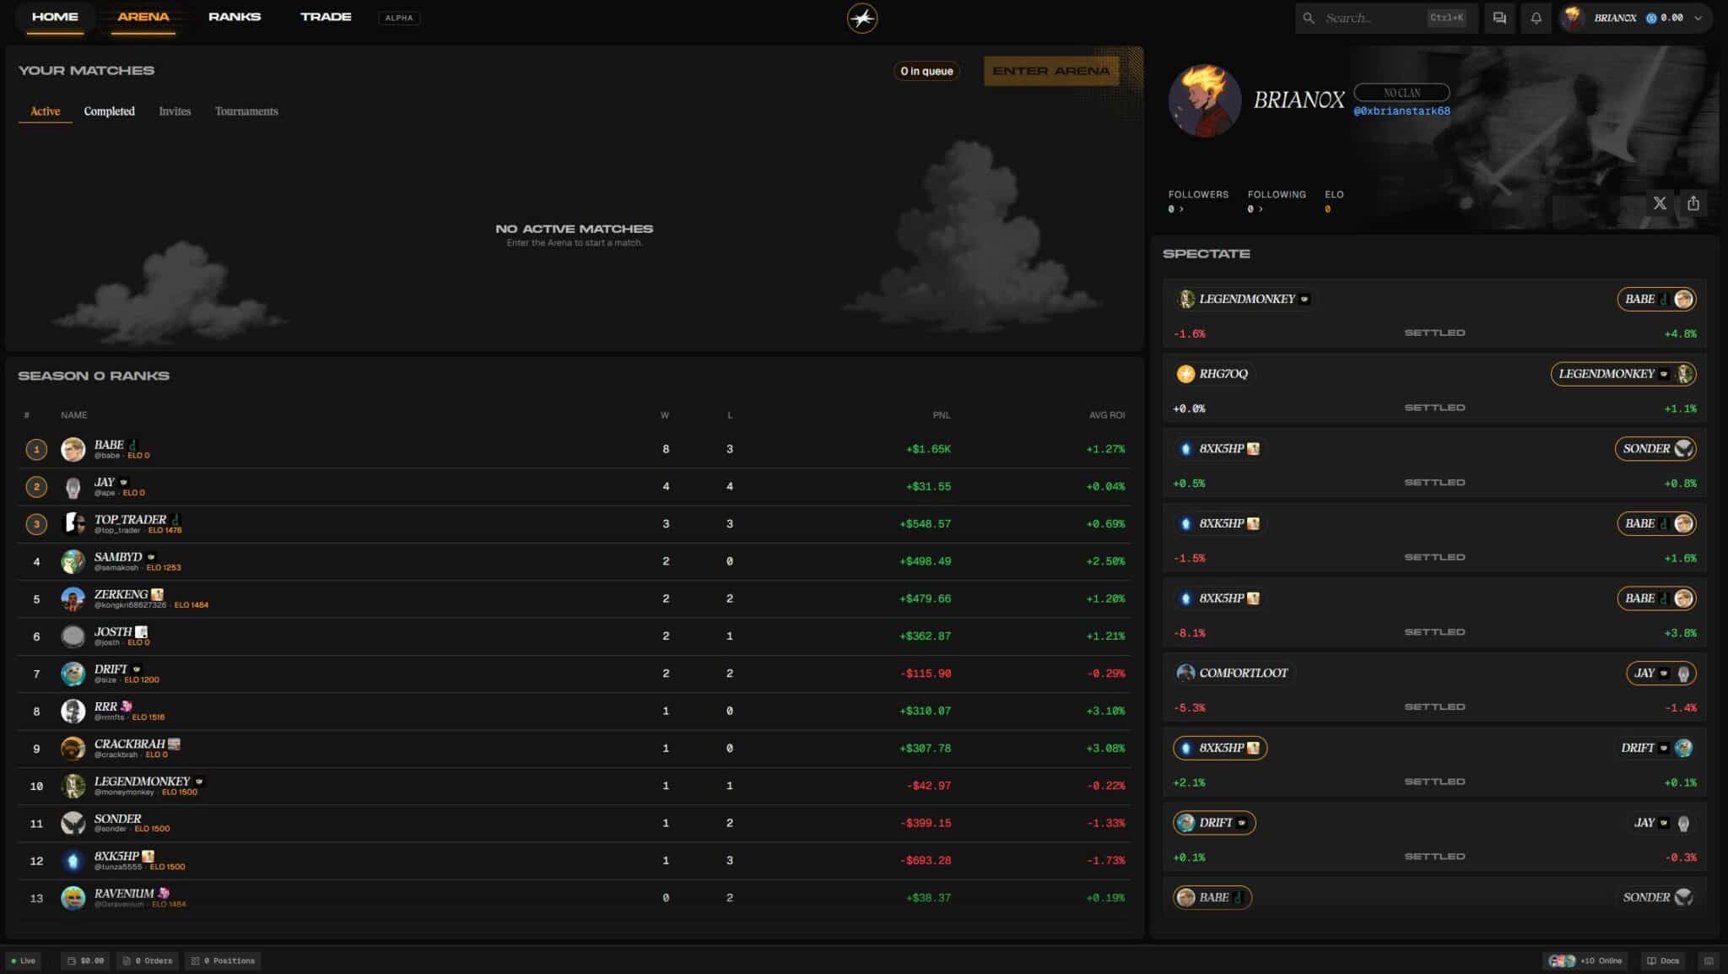Viewport: 1728px width, 974px height.
Task: Open the chat messages icon
Action: [x=1499, y=18]
